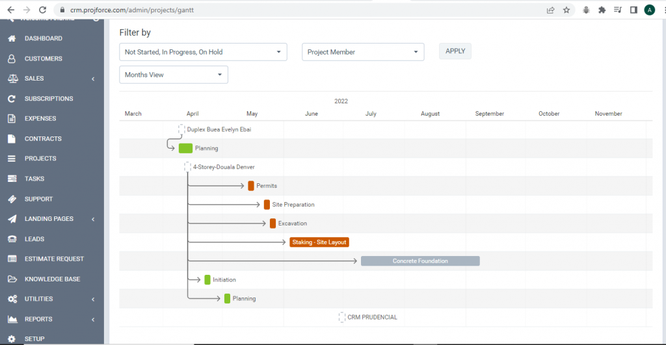The width and height of the screenshot is (666, 345).
Task: Bookmark this page with the star icon
Action: click(x=566, y=10)
